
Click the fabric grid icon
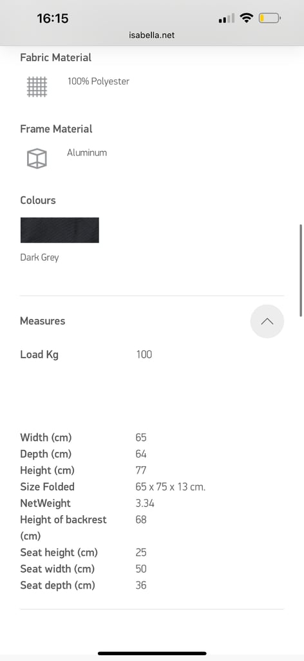click(x=37, y=87)
